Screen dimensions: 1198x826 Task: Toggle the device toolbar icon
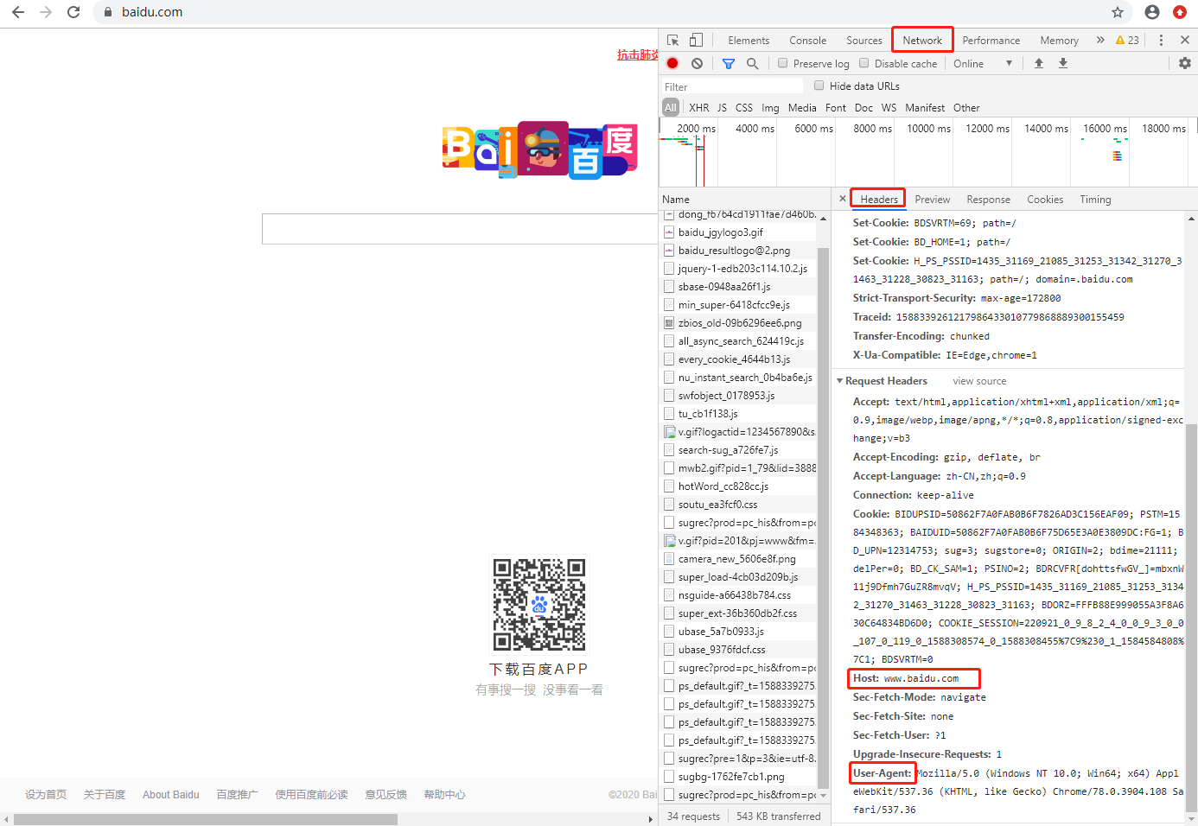coord(696,40)
